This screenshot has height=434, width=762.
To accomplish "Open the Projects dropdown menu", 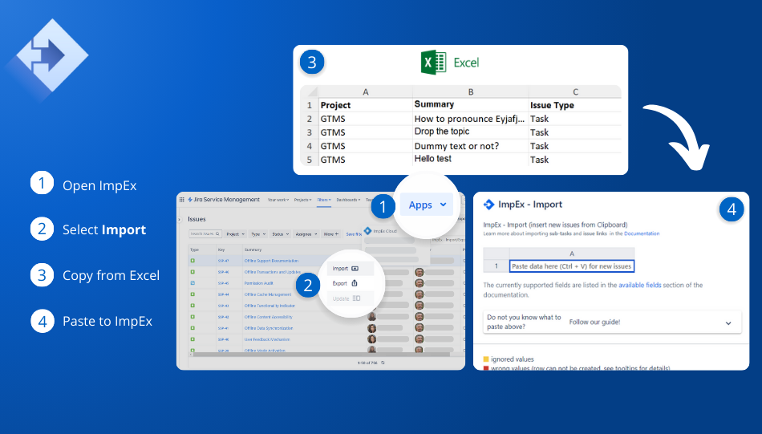I will click(302, 200).
